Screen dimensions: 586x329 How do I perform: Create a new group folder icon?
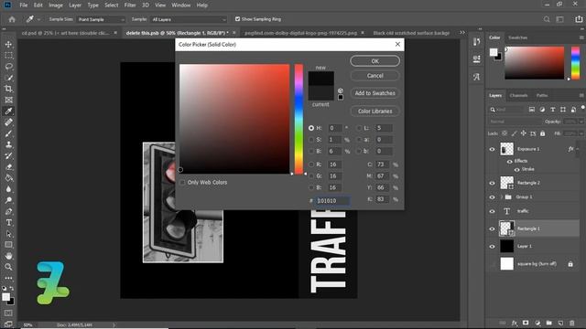[x=548, y=323]
